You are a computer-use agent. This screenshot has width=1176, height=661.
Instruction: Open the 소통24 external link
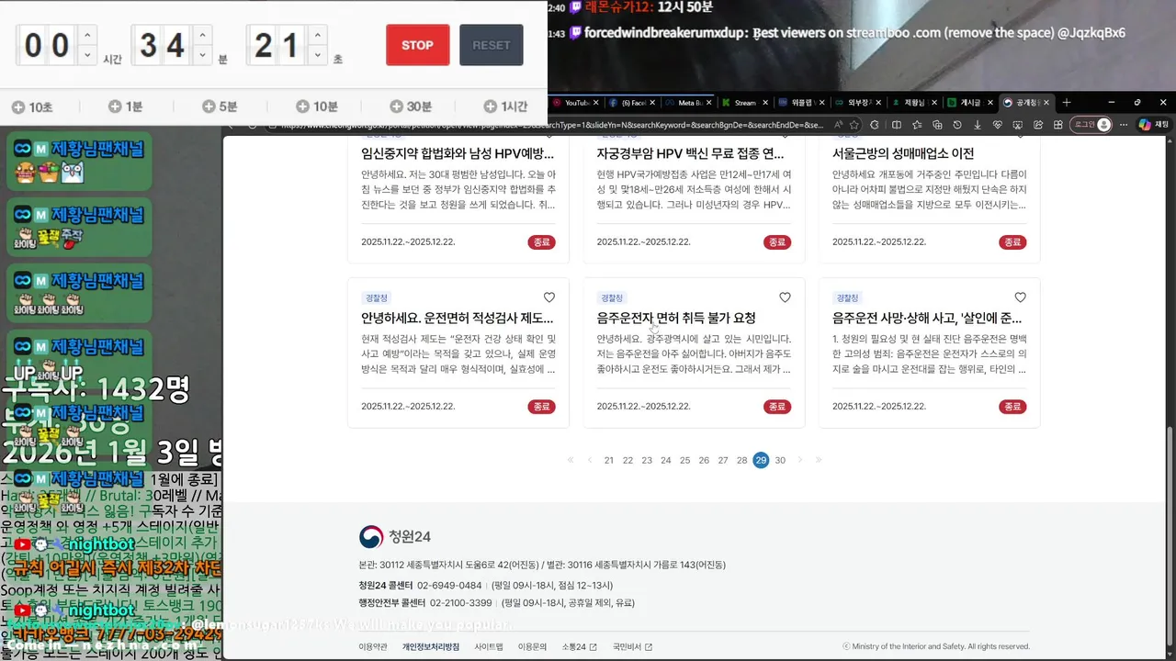[579, 647]
